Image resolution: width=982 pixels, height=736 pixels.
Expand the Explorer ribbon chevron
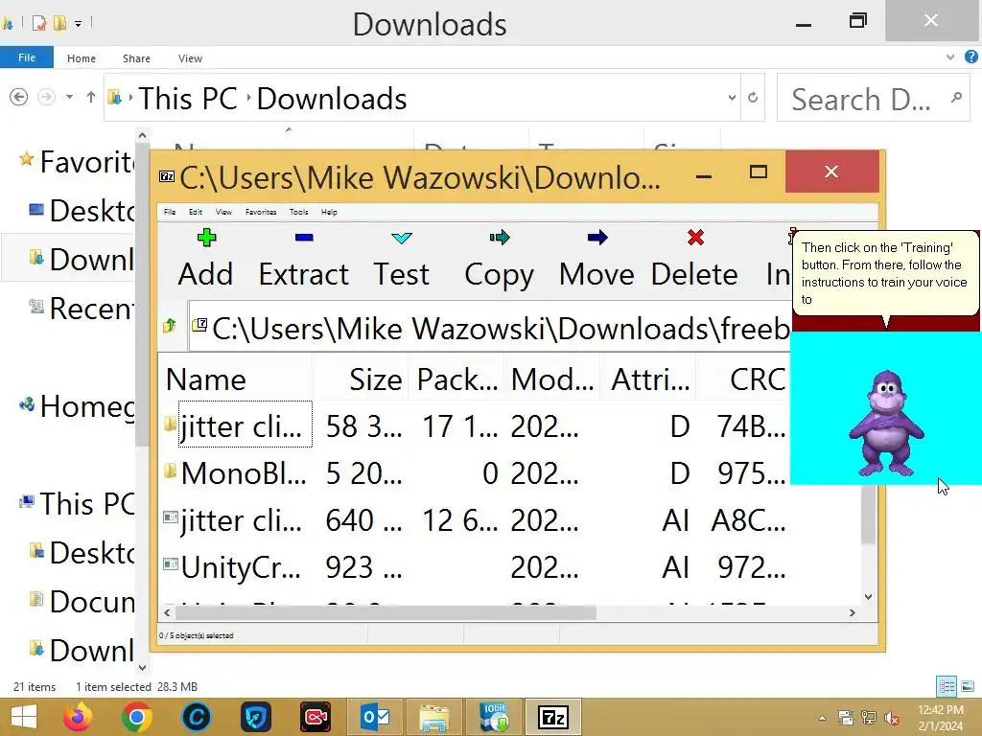pos(950,57)
